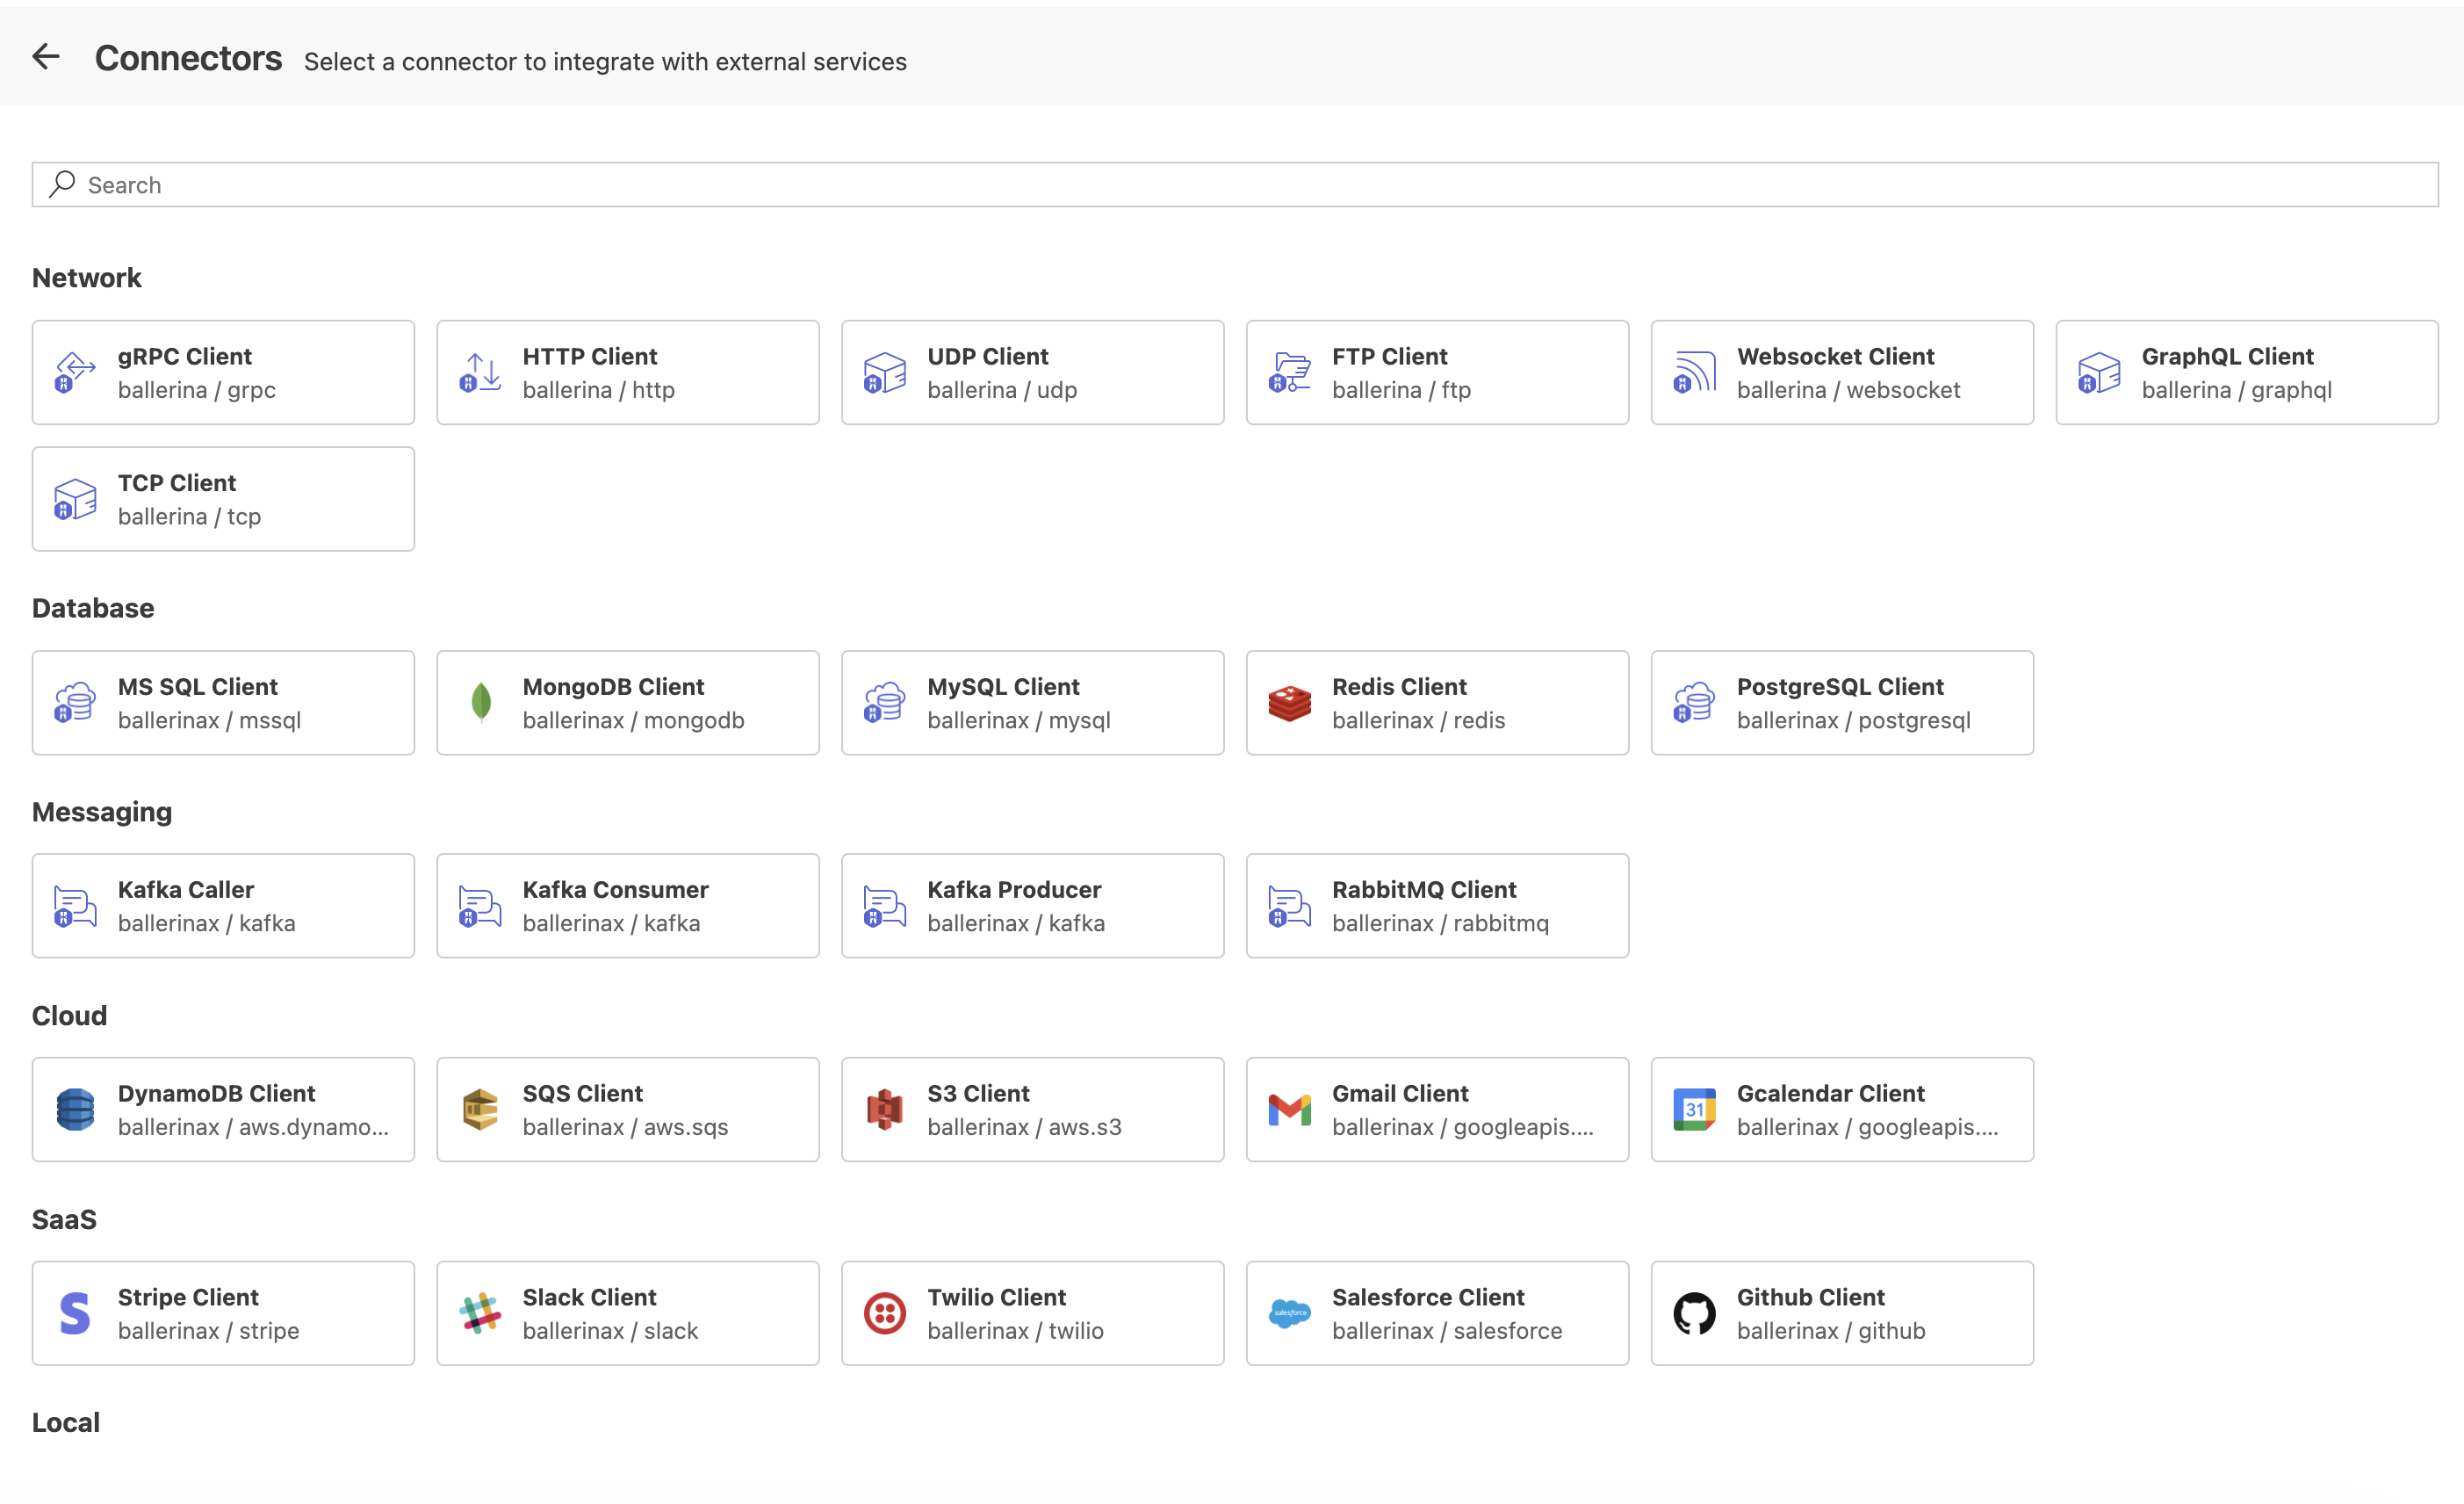Click the Redis Client red cube icon
Image resolution: width=2464 pixels, height=1504 pixels.
click(1289, 704)
